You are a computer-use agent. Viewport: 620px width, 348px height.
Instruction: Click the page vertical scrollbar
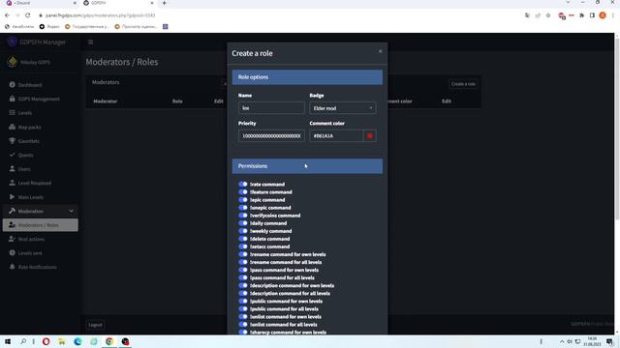coord(617,129)
